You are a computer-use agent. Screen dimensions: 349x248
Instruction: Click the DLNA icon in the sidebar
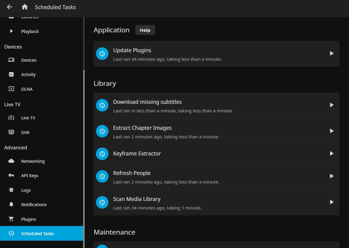coord(11,89)
